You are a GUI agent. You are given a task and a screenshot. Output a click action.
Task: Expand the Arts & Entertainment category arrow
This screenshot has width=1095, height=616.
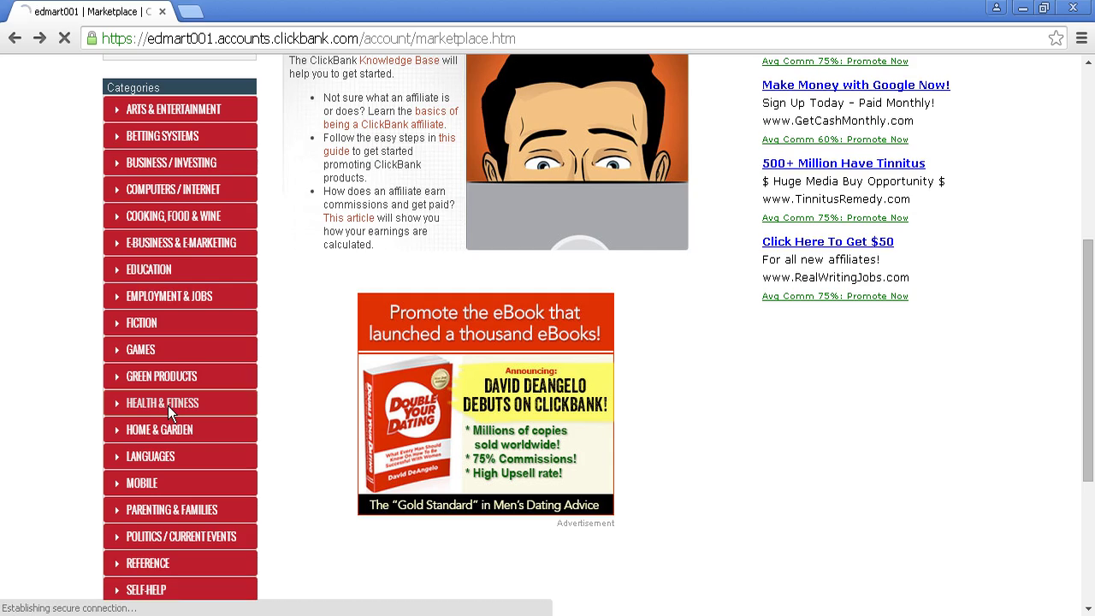coord(117,110)
